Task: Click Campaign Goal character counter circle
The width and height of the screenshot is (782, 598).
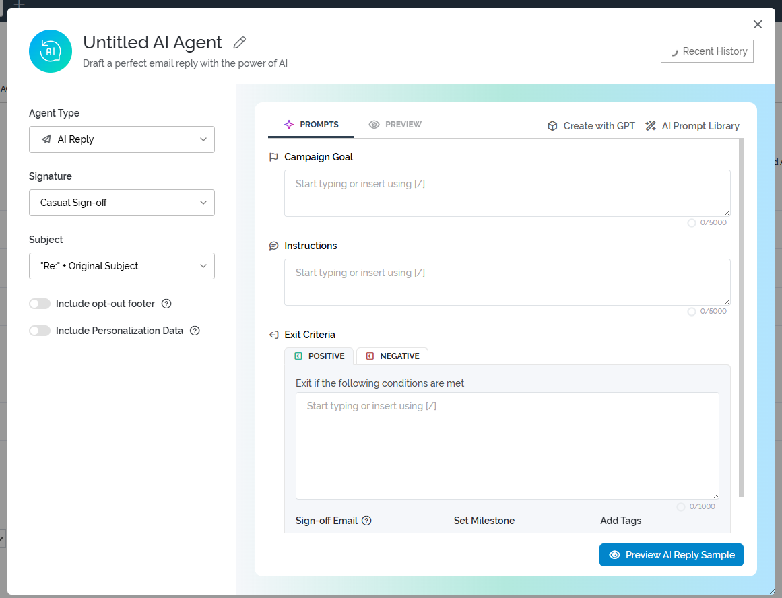Action: click(x=692, y=223)
